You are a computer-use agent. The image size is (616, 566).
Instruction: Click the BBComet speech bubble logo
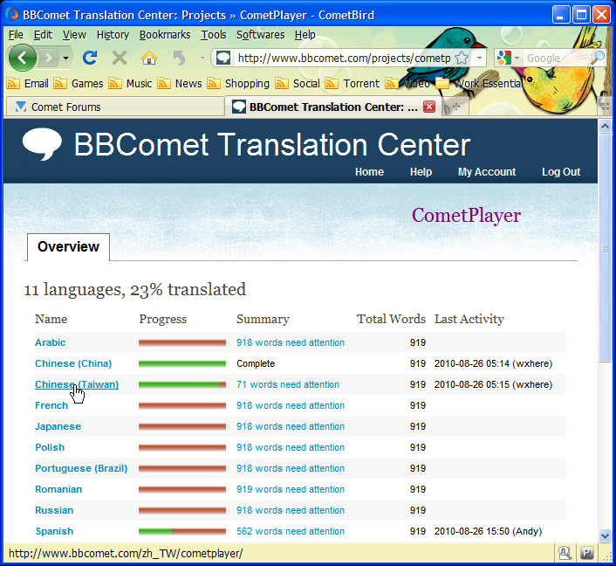(x=42, y=144)
